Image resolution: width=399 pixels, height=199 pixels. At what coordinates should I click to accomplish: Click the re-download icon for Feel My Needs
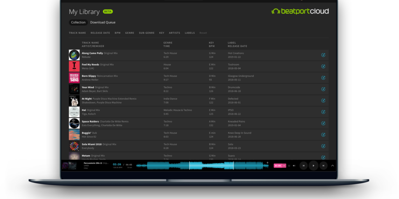[323, 66]
